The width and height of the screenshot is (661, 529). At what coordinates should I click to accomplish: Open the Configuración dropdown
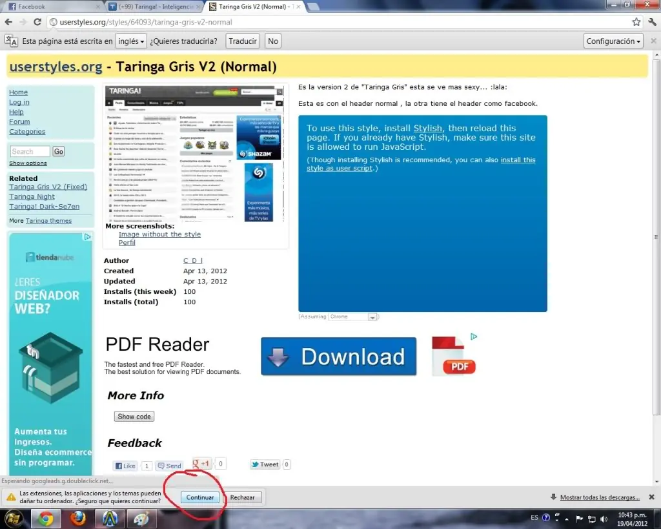613,41
